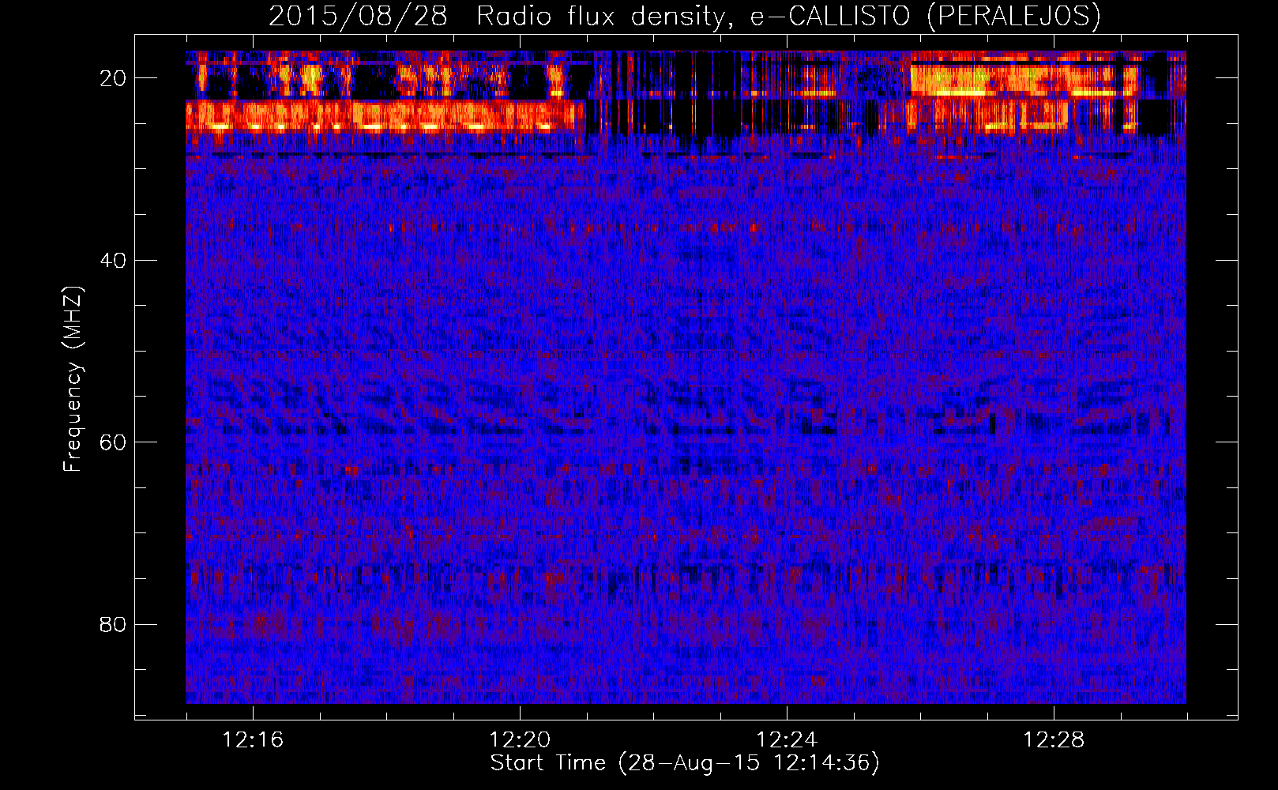Click the 60 MHz frequency tick label
The image size is (1278, 790).
tap(113, 442)
